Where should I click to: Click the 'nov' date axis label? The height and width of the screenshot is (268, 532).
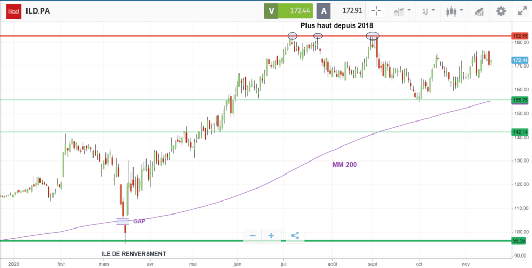pos(466,263)
